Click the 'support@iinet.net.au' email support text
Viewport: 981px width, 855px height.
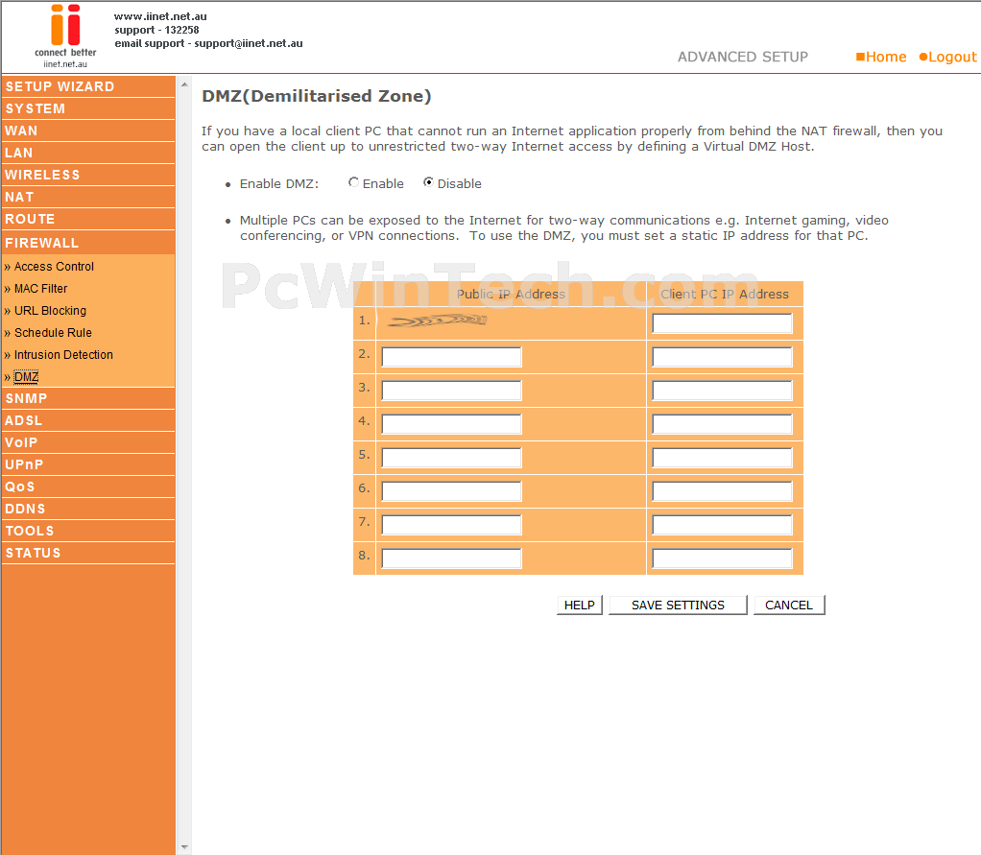(249, 43)
